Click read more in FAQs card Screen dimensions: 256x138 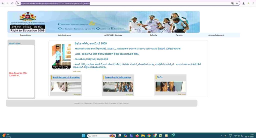pyautogui.click(x=182, y=94)
